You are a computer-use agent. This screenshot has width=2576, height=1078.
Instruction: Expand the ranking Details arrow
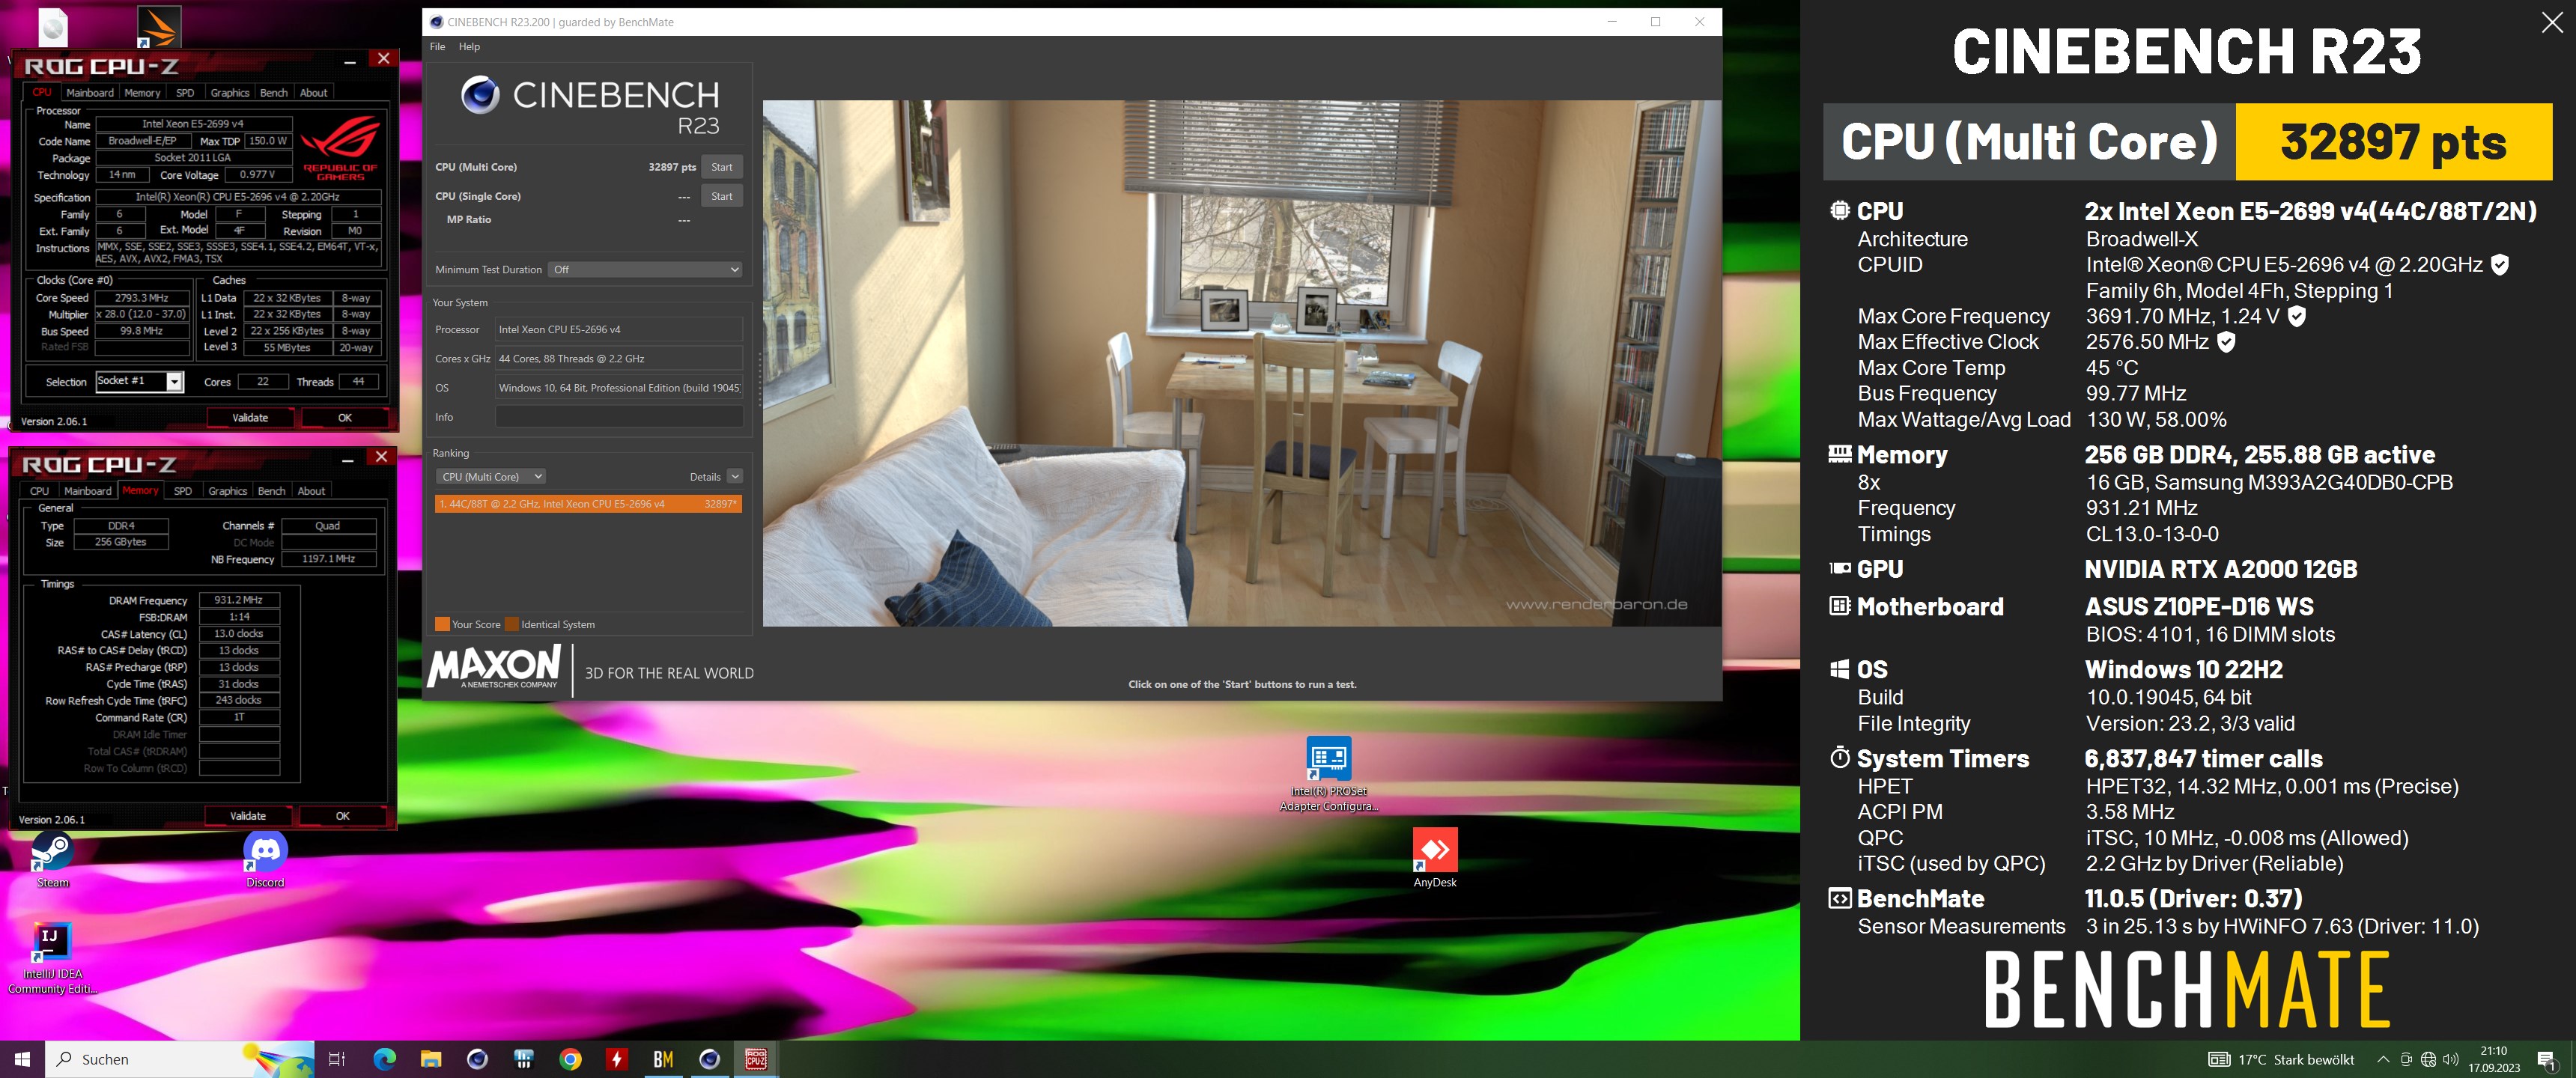[735, 477]
